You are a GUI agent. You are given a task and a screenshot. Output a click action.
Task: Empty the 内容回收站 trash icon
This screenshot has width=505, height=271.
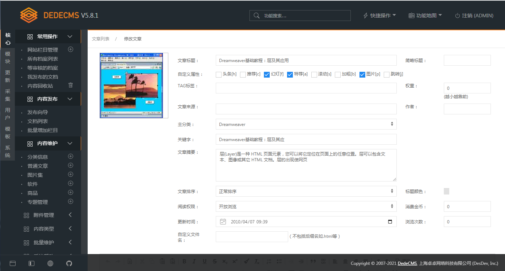point(71,86)
